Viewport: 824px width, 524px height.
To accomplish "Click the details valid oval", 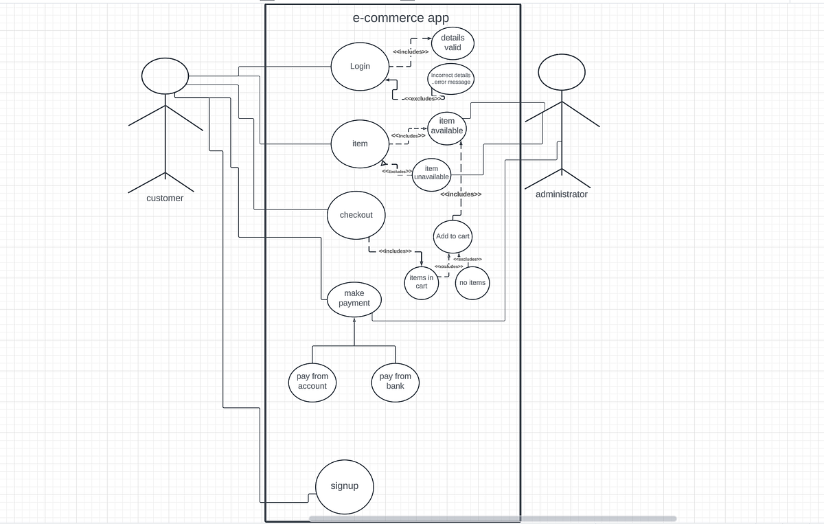I will pos(452,43).
